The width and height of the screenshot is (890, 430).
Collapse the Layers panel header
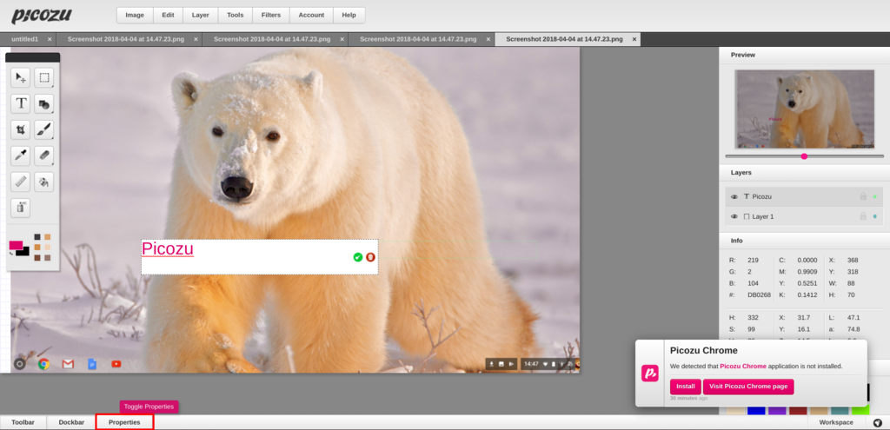804,173
